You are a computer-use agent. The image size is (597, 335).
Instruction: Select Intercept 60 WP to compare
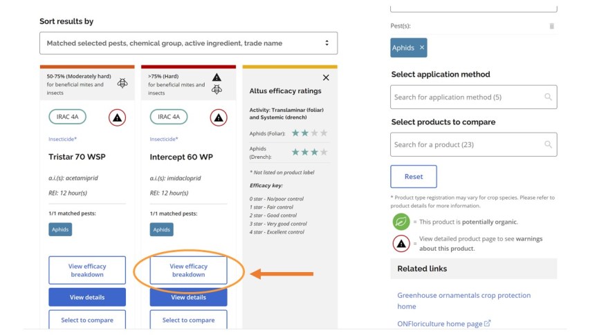coord(188,320)
